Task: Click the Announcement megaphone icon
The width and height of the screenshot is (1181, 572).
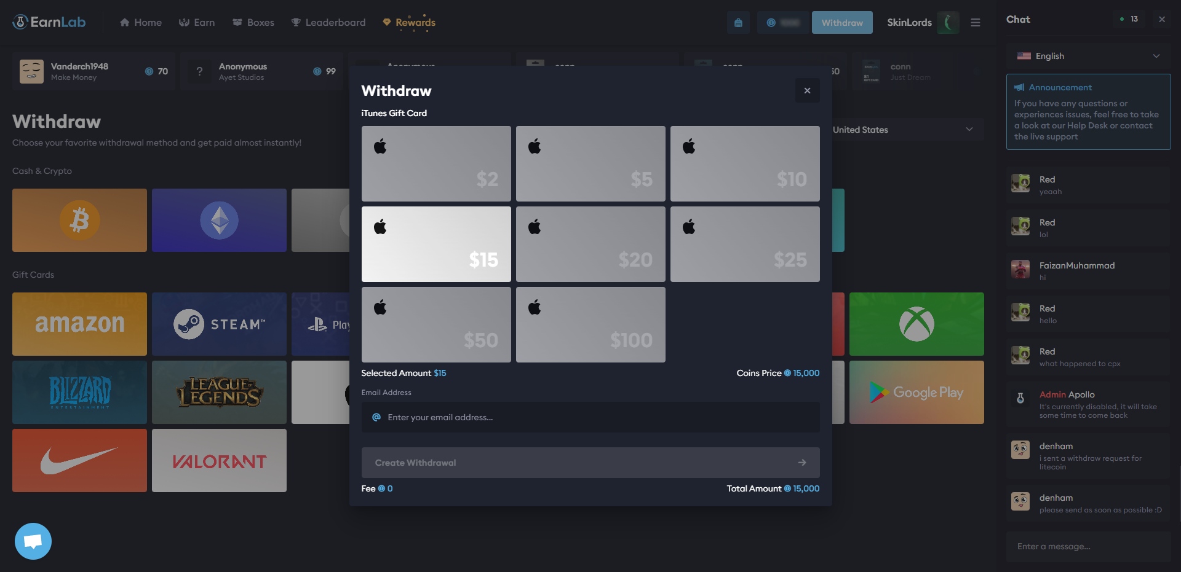Action: (x=1019, y=87)
